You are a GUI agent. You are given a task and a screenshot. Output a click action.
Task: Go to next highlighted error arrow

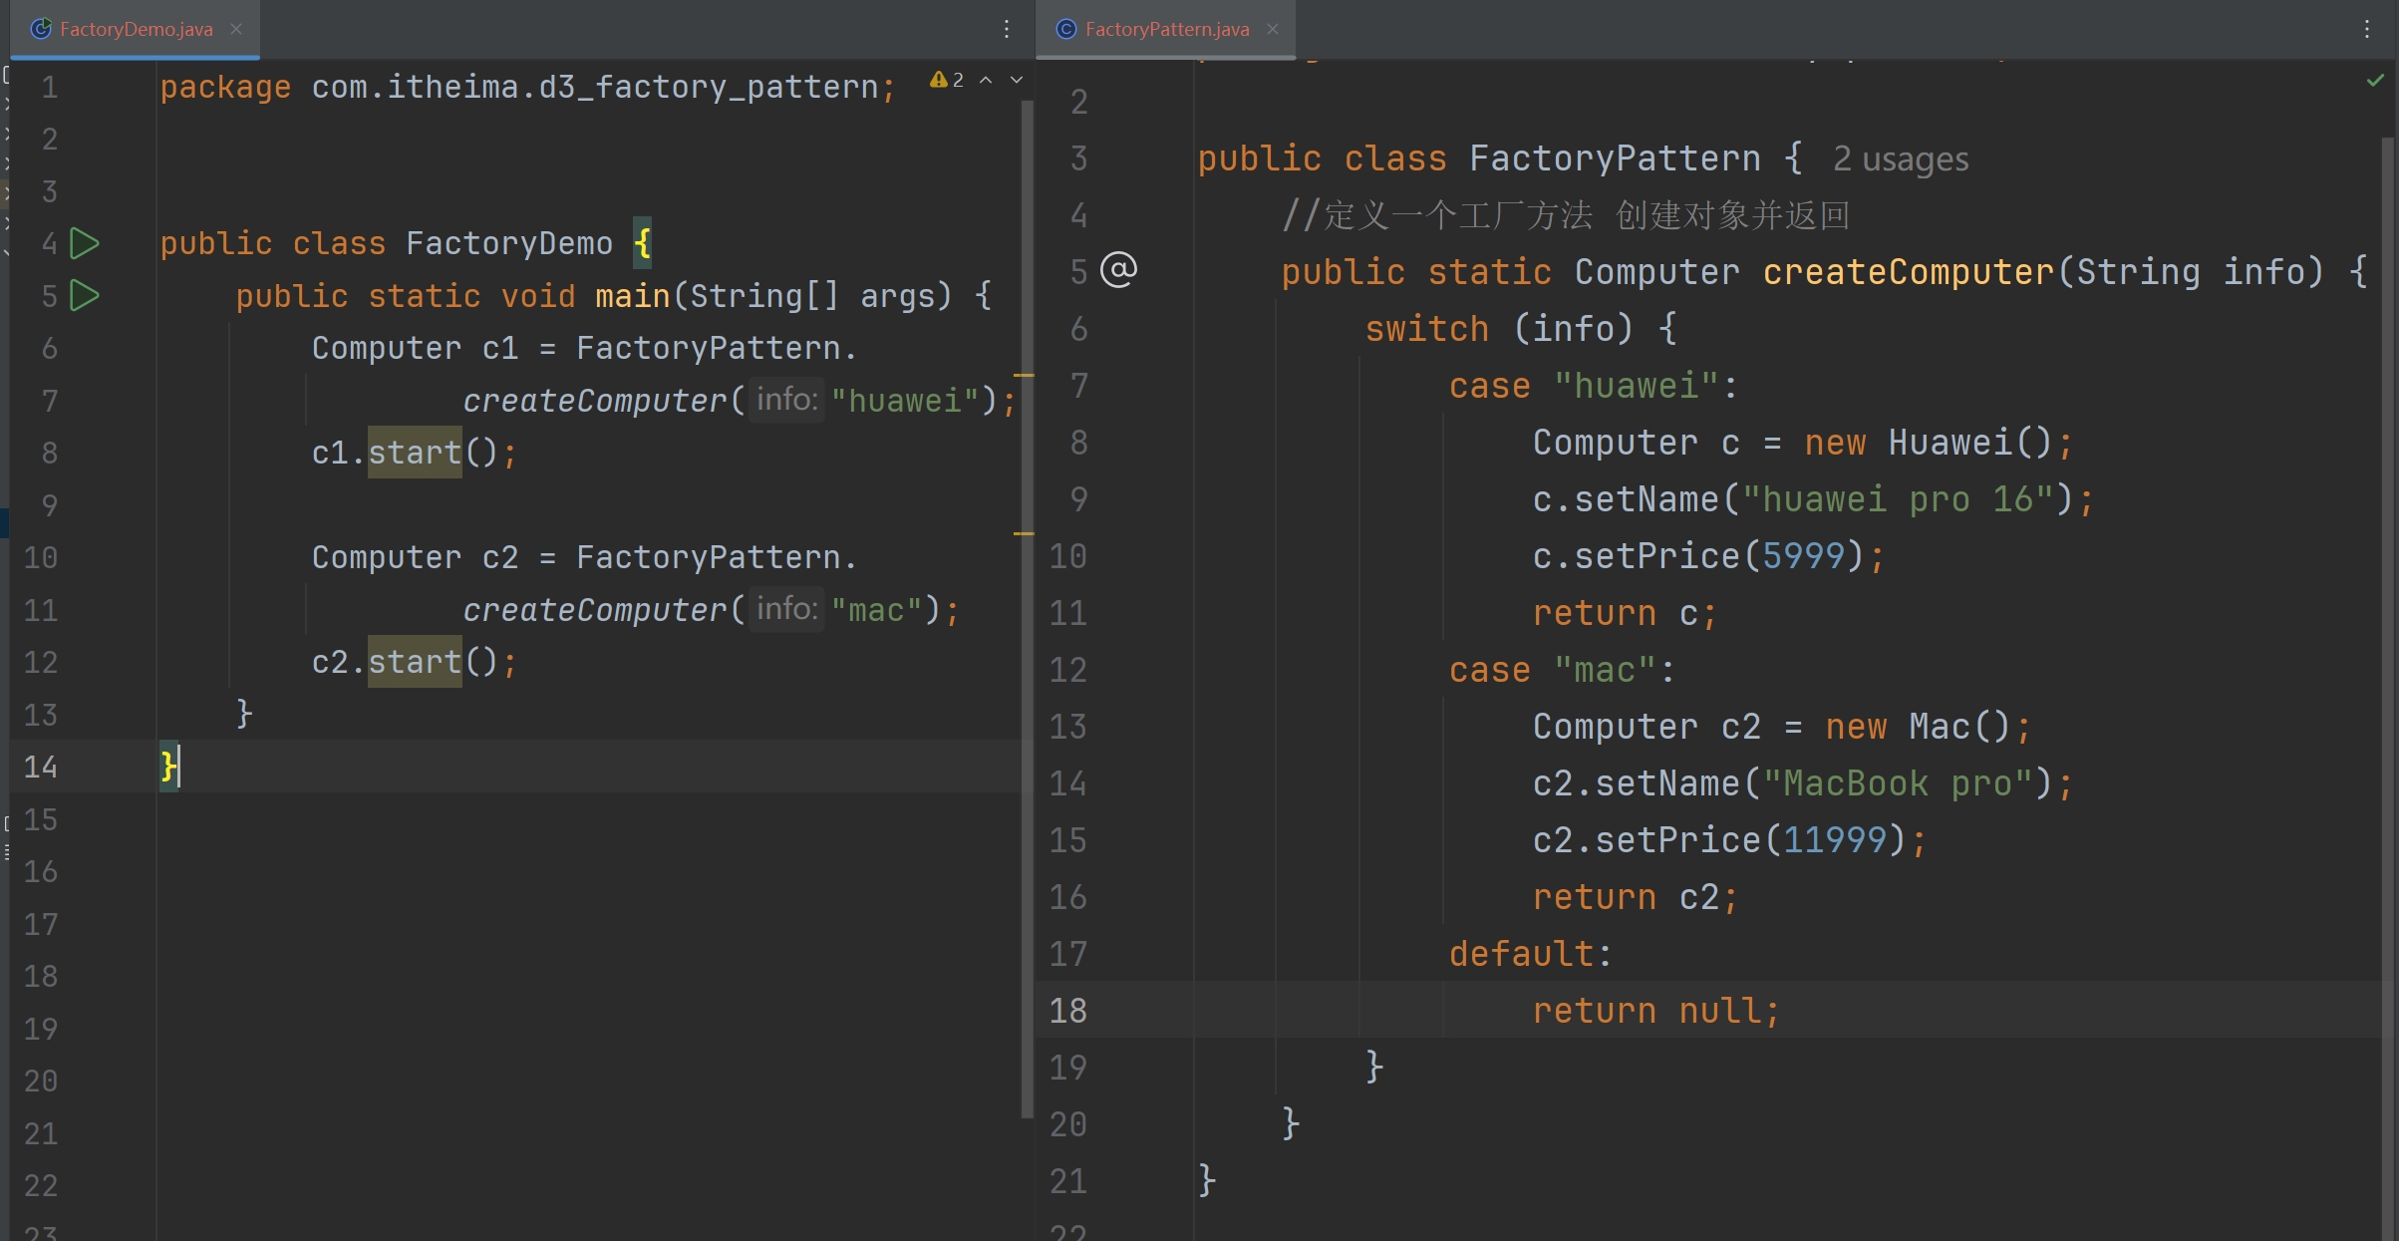tap(1017, 80)
